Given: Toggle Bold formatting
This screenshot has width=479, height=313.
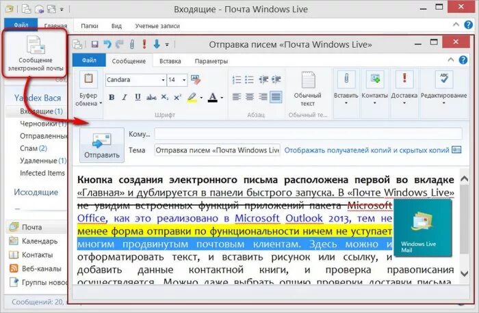Looking at the screenshot, I should pos(112,97).
